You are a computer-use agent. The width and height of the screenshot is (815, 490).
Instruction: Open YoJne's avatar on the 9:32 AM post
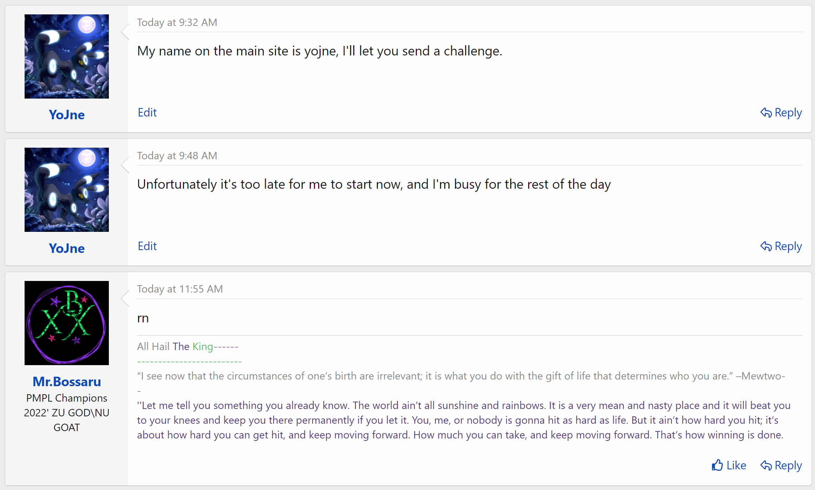coord(67,56)
